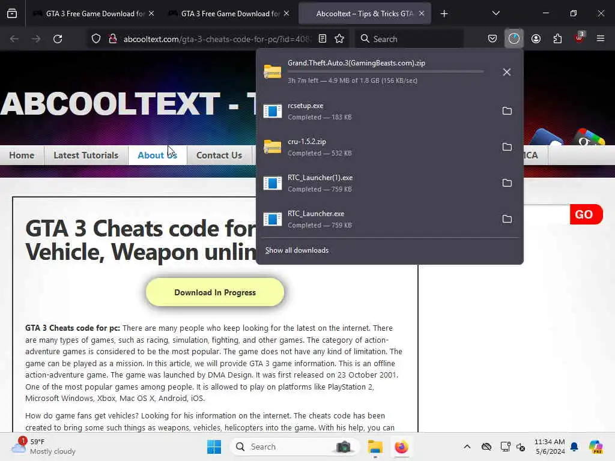Focus the Firefox Search box
This screenshot has width=615, height=461.
pos(409,39)
